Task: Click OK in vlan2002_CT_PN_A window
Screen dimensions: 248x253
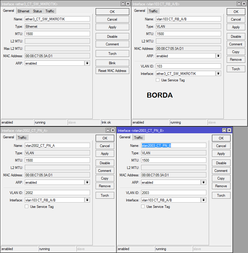Action: coord(105,138)
